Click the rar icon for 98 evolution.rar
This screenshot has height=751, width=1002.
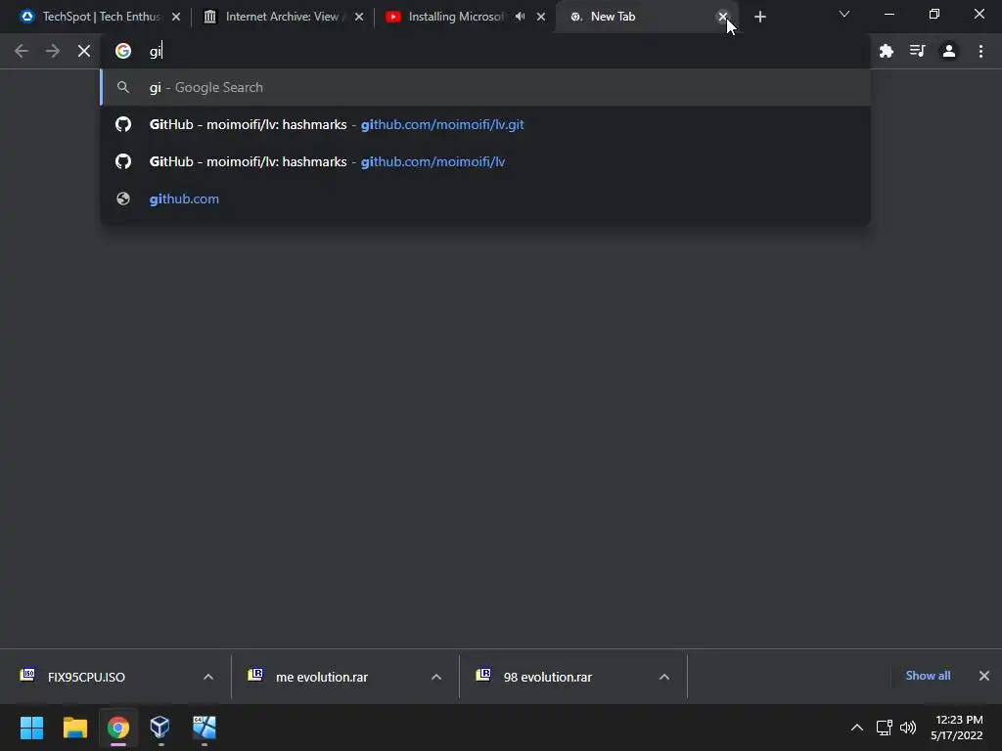483,675
